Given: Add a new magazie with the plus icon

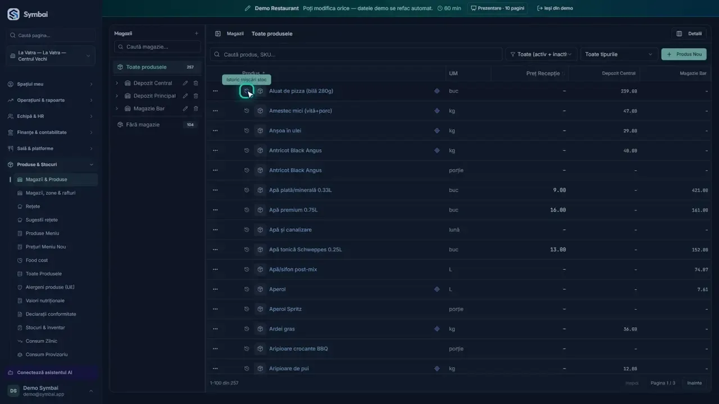Looking at the screenshot, I should (197, 34).
